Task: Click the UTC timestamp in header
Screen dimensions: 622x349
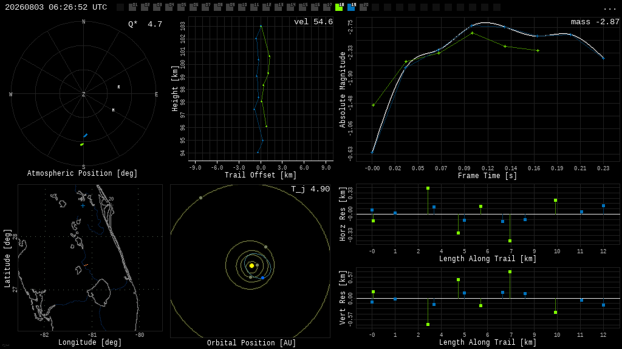Action: click(56, 7)
